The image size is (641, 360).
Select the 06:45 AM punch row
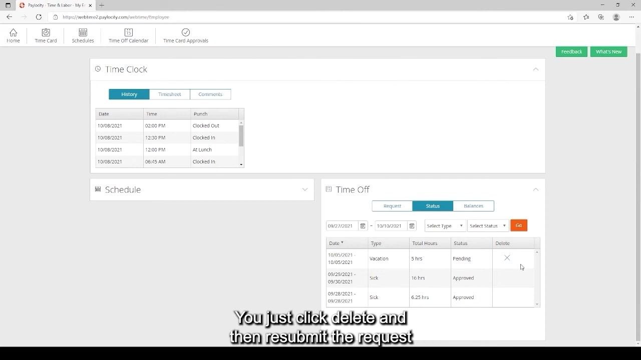coord(167,161)
